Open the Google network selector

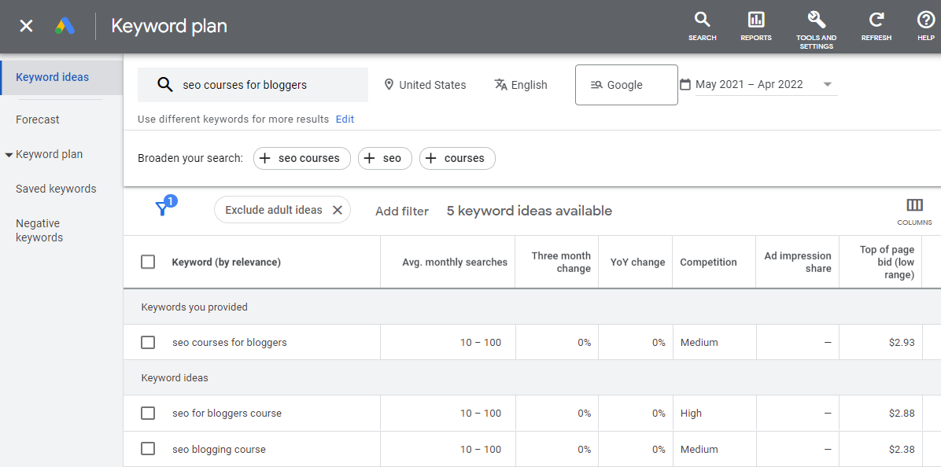tap(626, 84)
